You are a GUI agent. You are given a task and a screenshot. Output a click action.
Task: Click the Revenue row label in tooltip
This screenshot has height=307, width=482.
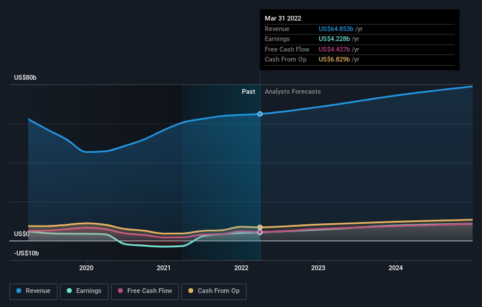[277, 29]
